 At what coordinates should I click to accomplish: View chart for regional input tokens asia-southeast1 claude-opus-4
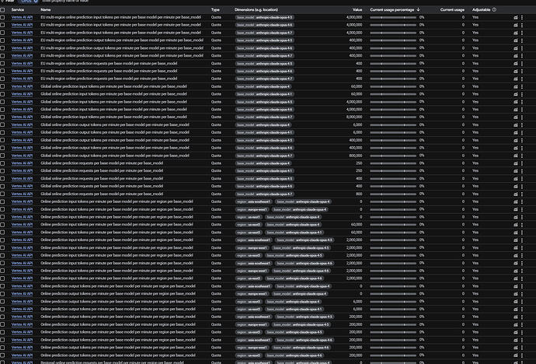coord(516,201)
